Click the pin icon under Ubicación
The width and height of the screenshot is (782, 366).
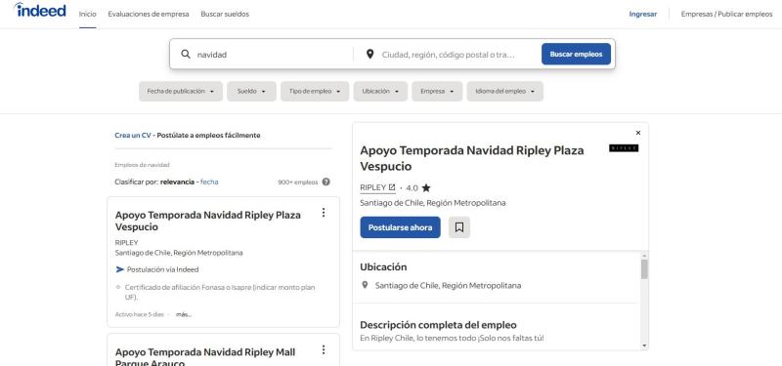pyautogui.click(x=365, y=285)
